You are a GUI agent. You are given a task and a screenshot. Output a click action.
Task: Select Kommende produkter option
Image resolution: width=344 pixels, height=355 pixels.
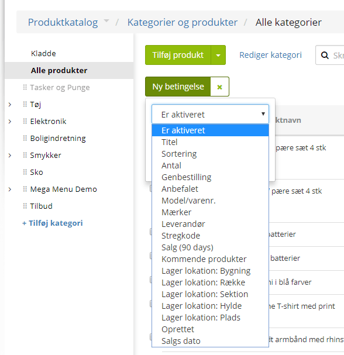pos(210,259)
